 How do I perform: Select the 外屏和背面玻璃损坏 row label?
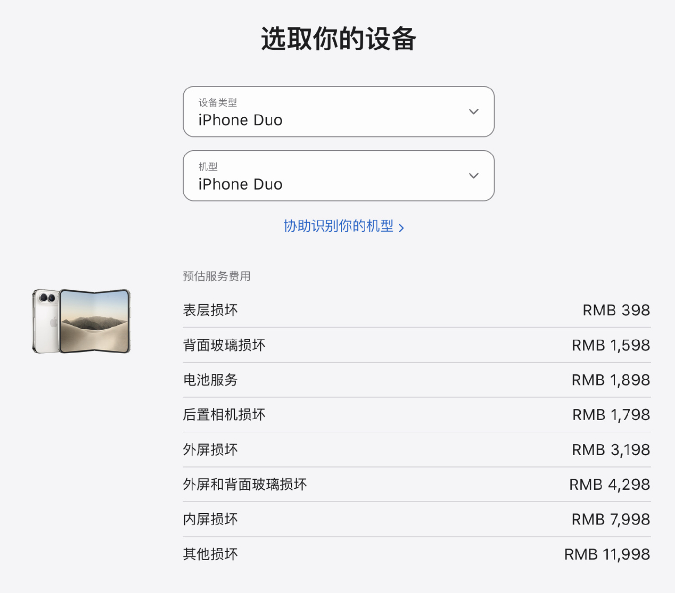click(245, 484)
